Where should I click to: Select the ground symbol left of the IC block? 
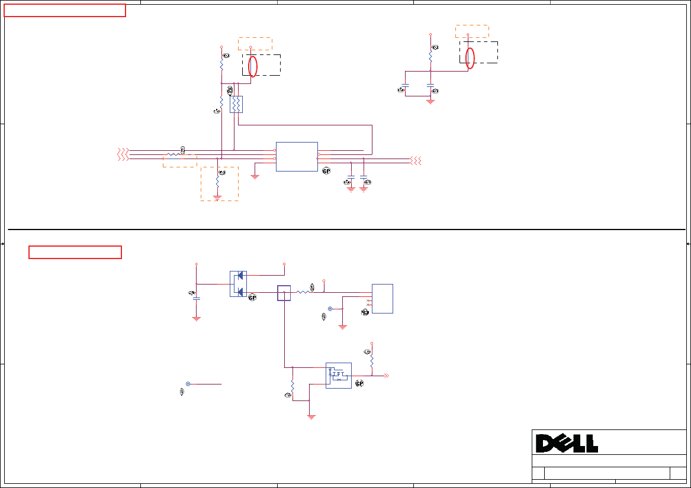(255, 177)
